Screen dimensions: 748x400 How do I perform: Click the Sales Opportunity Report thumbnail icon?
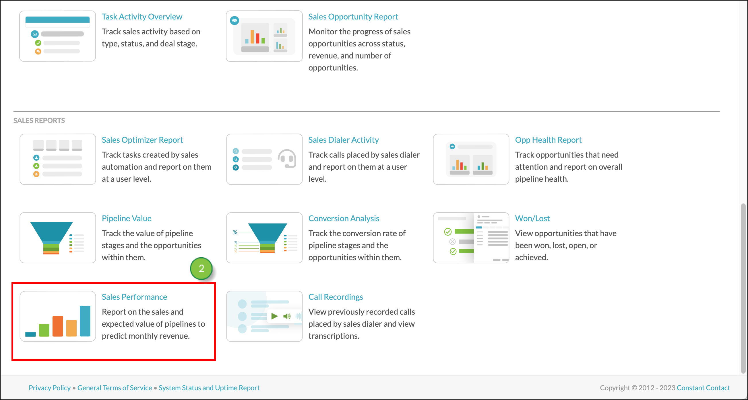tap(264, 36)
